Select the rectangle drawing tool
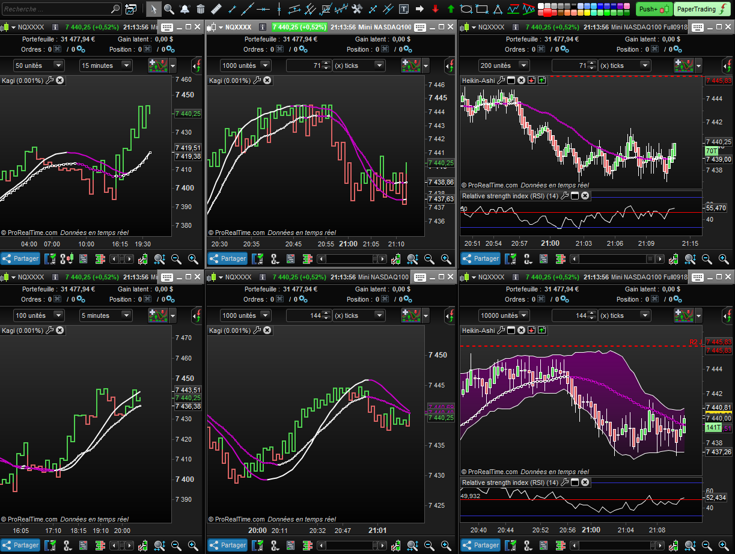This screenshot has height=554, width=735. coord(481,9)
